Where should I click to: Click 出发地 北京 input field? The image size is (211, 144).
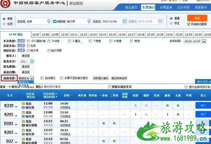tap(39, 21)
